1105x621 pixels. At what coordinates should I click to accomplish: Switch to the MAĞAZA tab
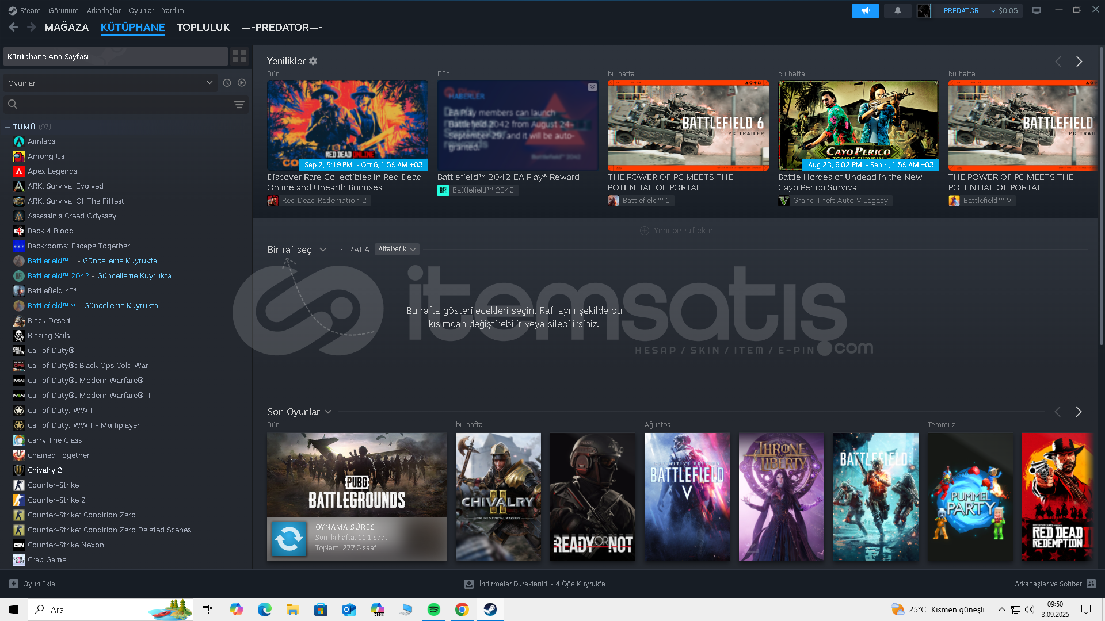(66, 27)
